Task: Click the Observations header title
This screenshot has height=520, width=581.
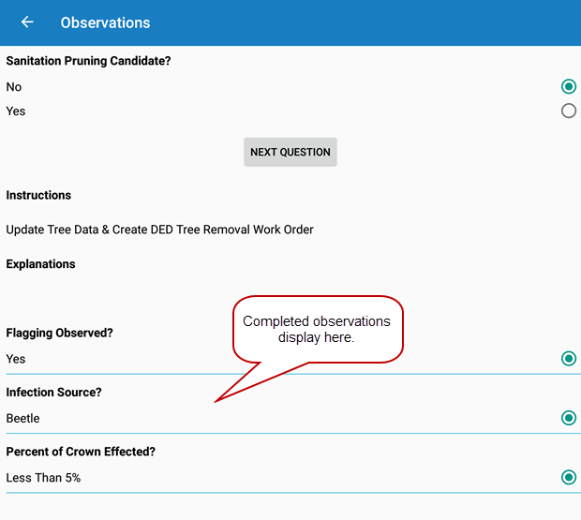Action: [105, 22]
